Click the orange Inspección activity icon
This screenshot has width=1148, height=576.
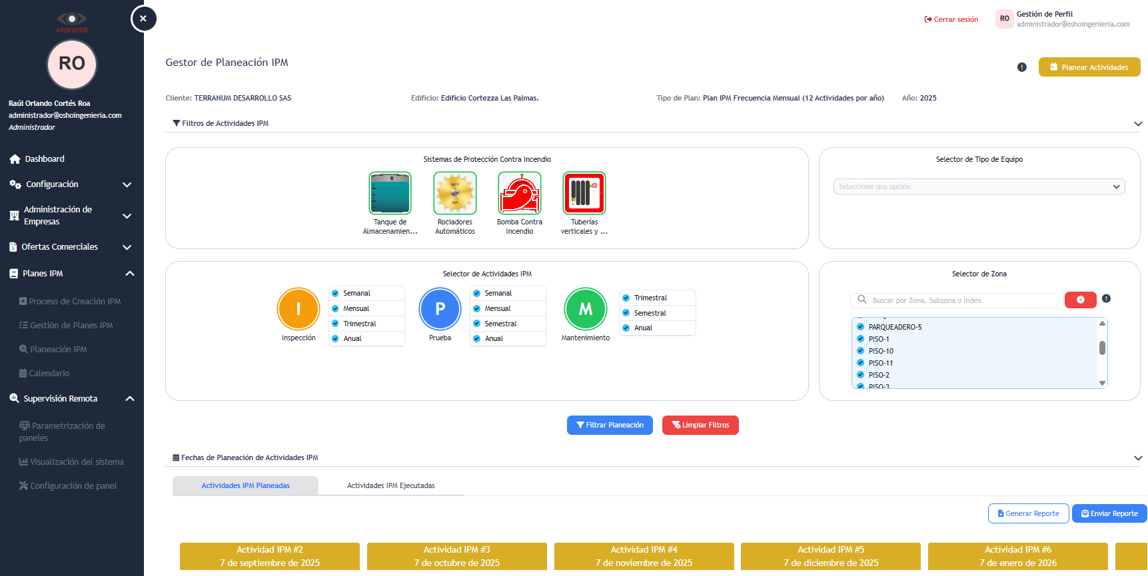tap(298, 309)
